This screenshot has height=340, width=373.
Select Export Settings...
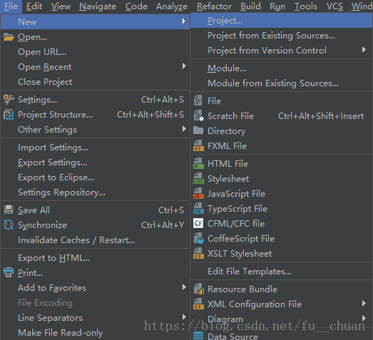click(95, 163)
